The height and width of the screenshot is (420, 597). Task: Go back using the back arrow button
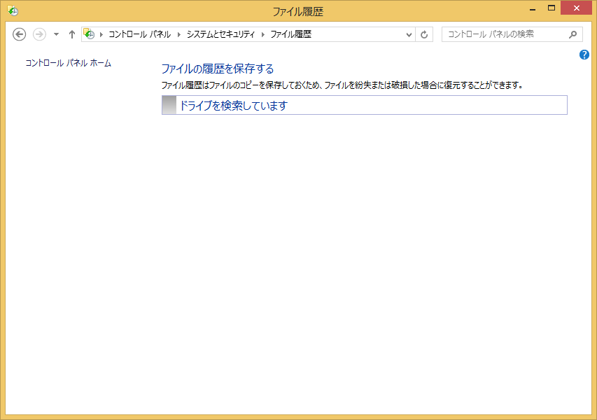pyautogui.click(x=19, y=34)
